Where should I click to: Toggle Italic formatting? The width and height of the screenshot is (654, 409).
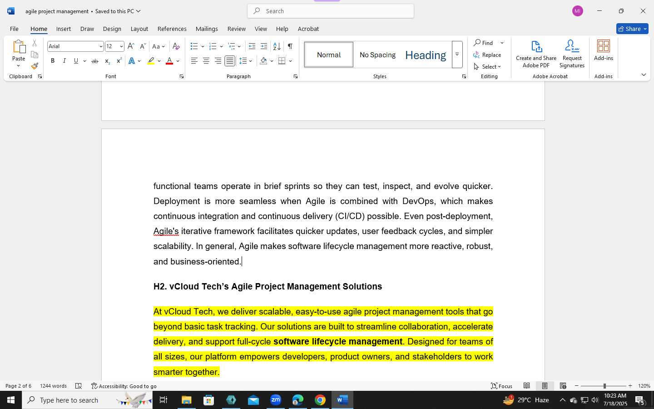pyautogui.click(x=64, y=61)
